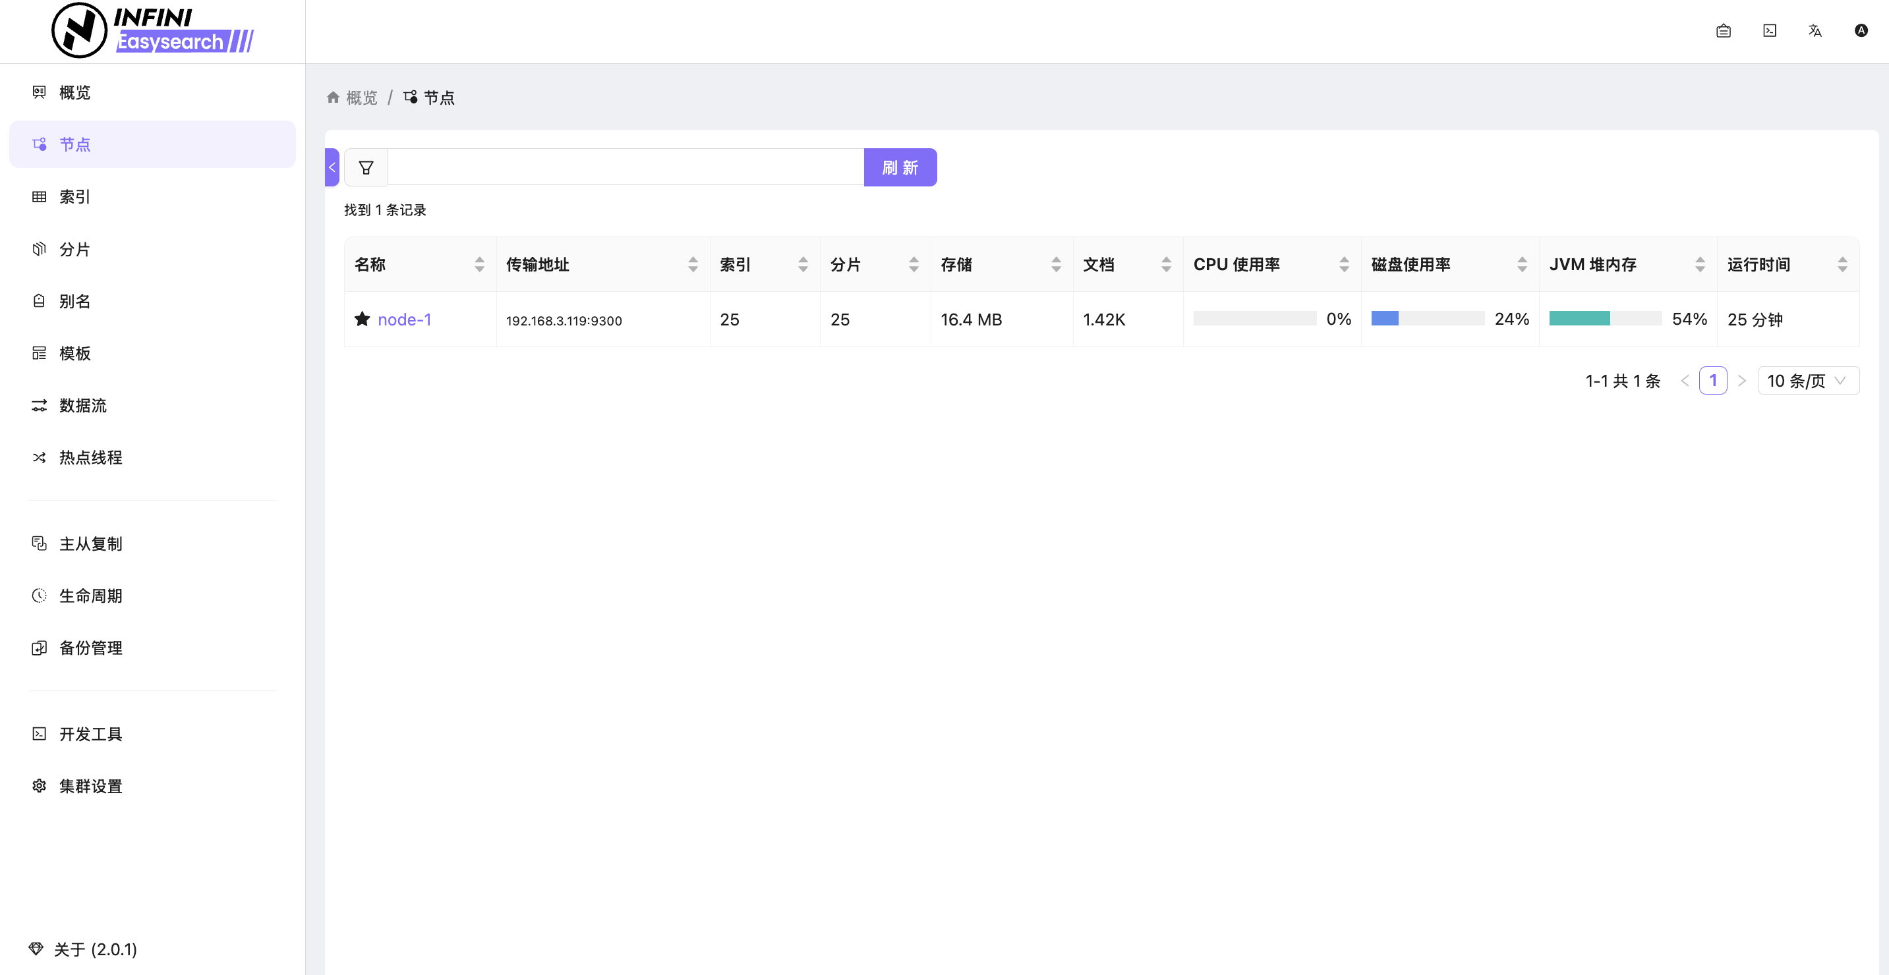The image size is (1889, 975).
Task: Open the node-1 link
Action: pos(404,320)
